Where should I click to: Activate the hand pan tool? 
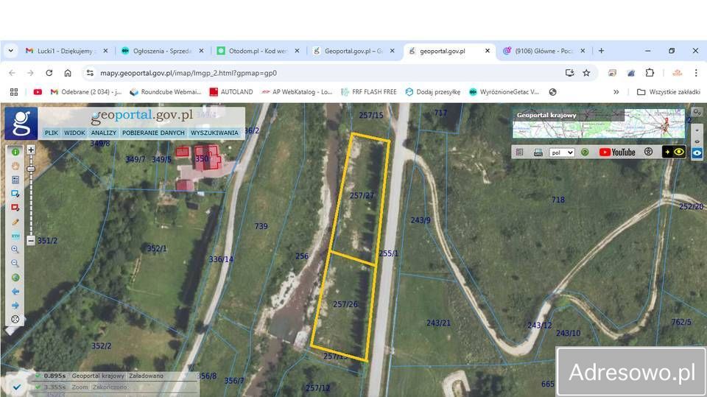[x=15, y=166]
